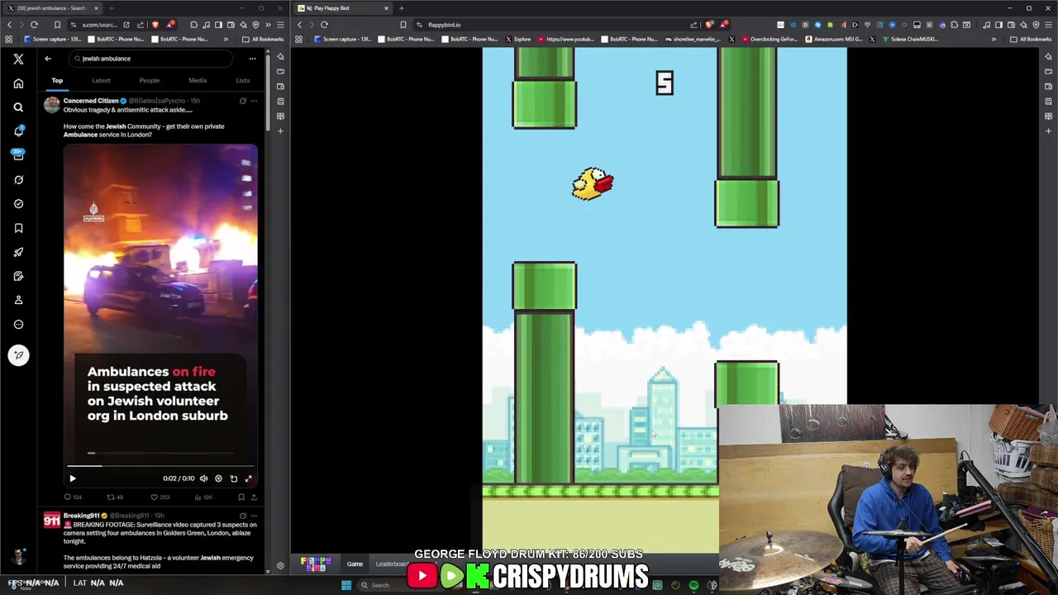Open X notifications bell

point(18,131)
